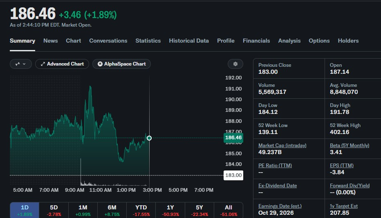Click the chart's current price point marker
Image resolution: width=381 pixels, height=218 pixels.
149,138
